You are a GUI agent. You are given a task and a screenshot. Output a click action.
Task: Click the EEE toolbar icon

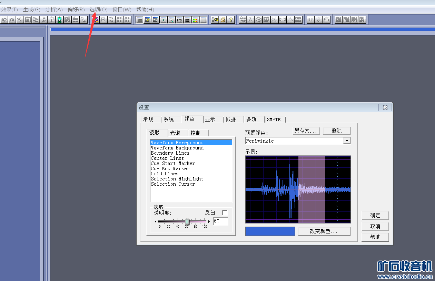point(187,20)
